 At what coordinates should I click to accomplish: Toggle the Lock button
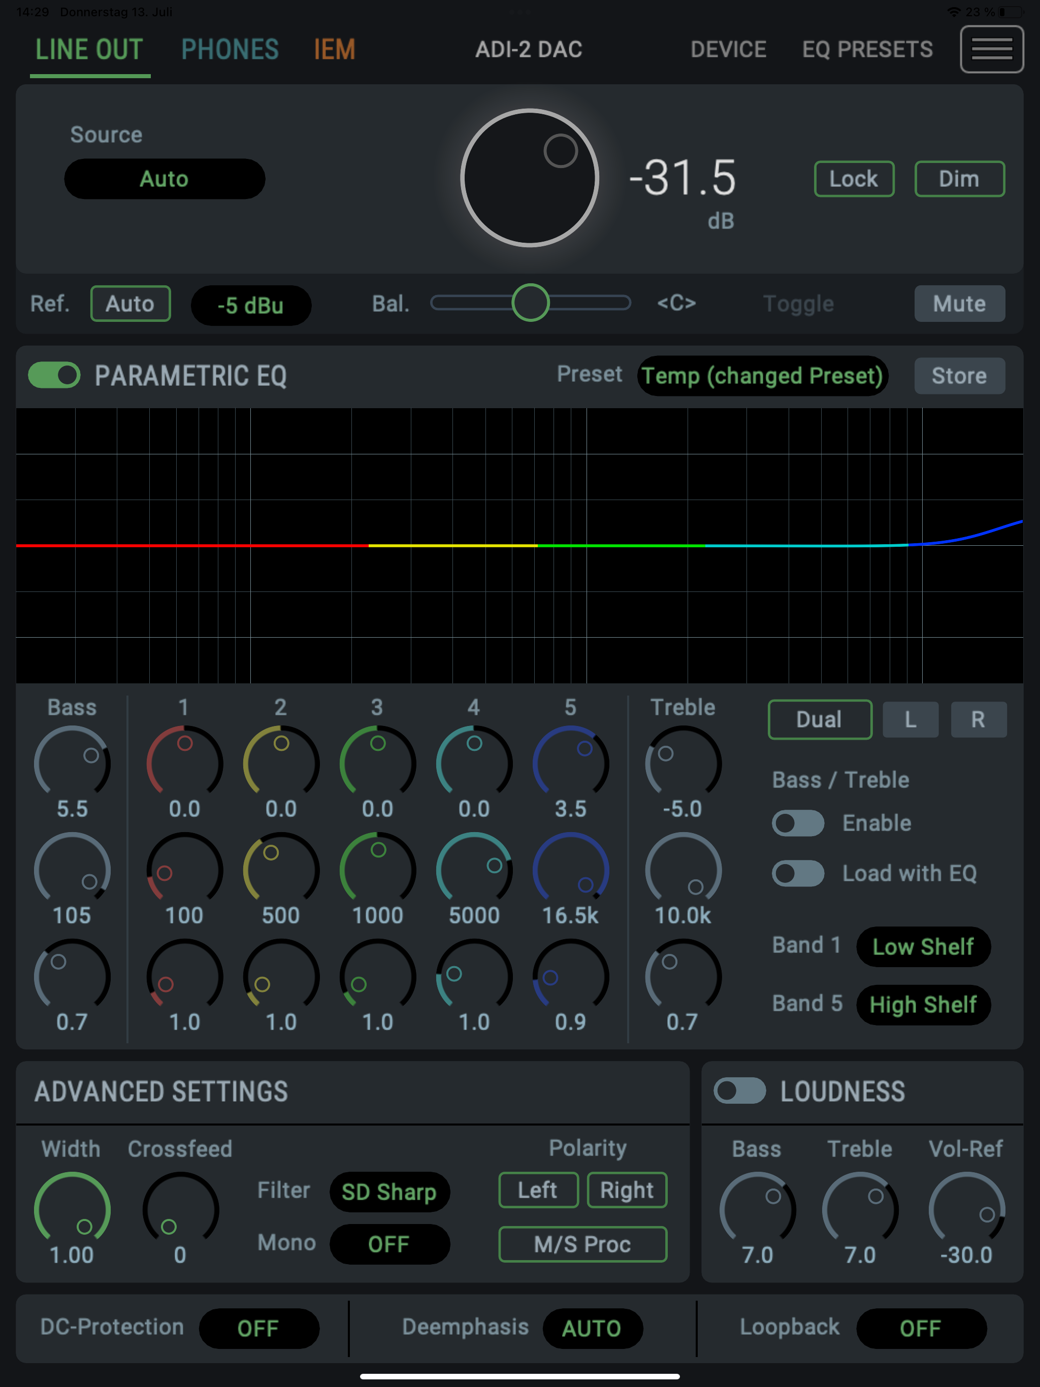pyautogui.click(x=854, y=179)
